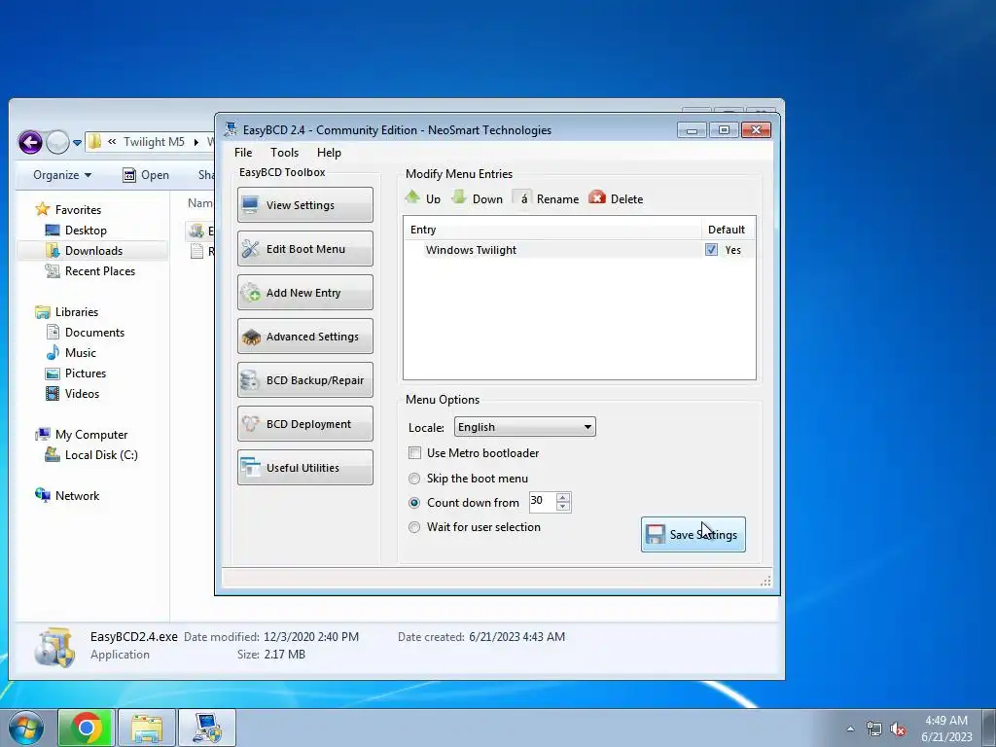
Task: Close the EasyBCD window
Action: (x=756, y=130)
